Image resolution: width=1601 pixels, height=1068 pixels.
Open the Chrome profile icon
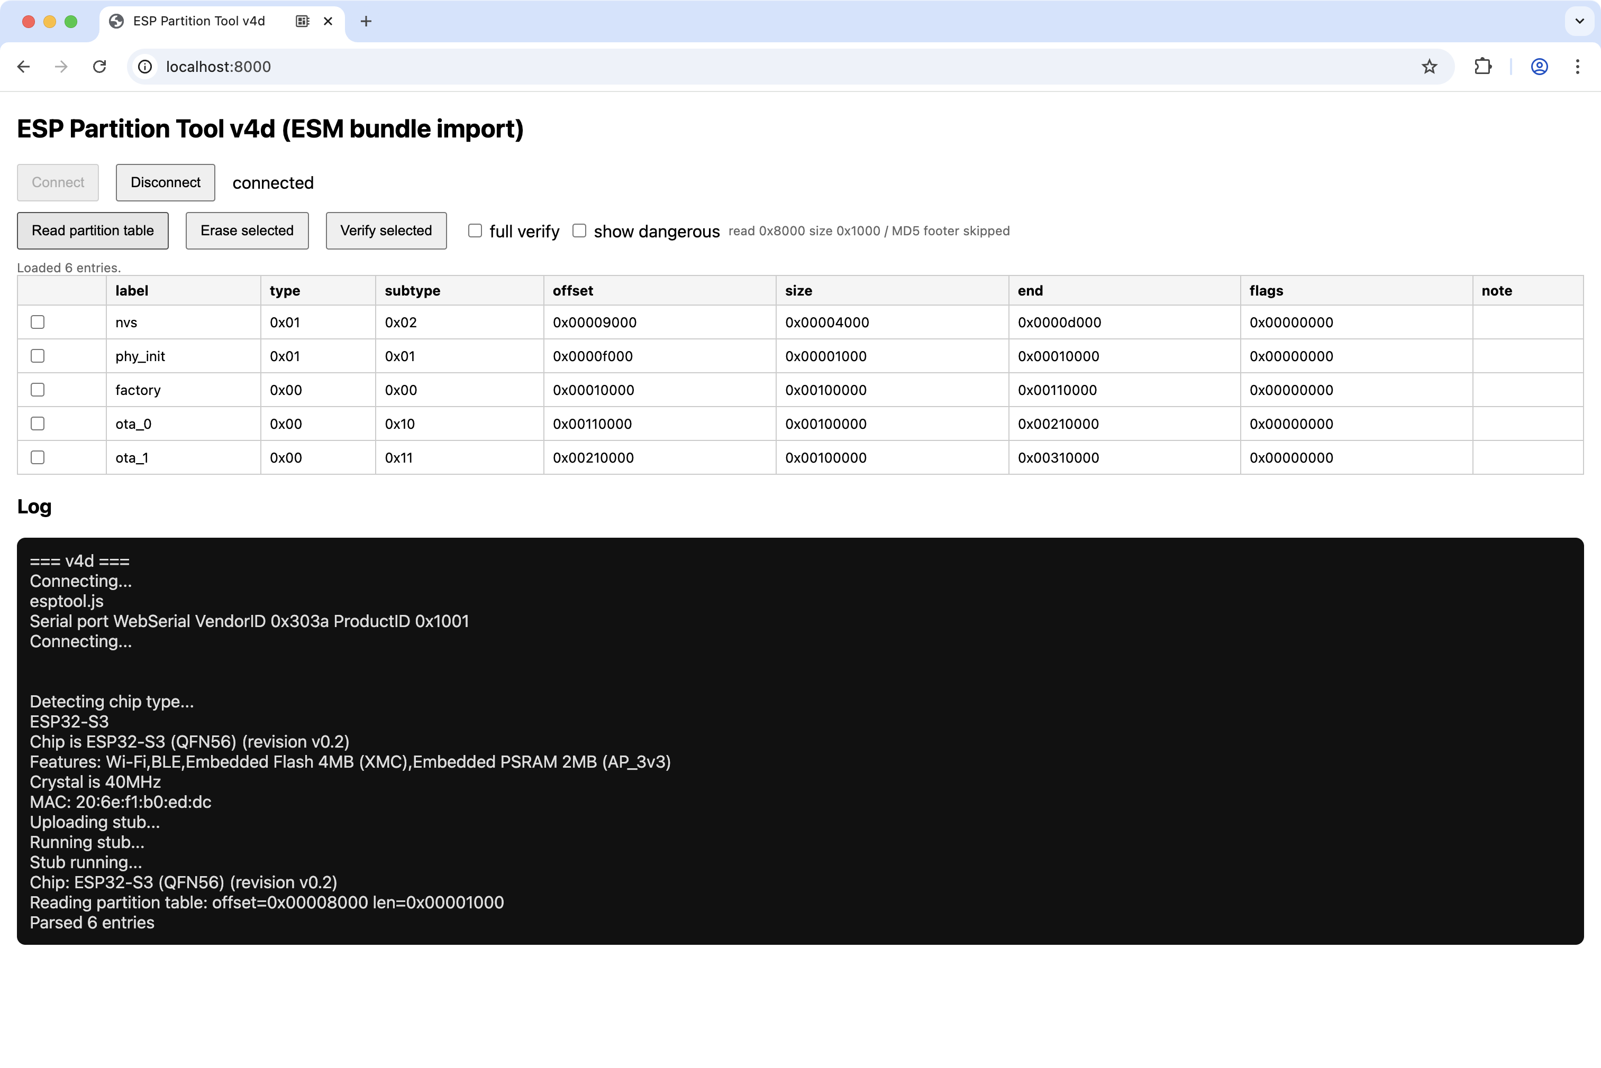tap(1539, 67)
